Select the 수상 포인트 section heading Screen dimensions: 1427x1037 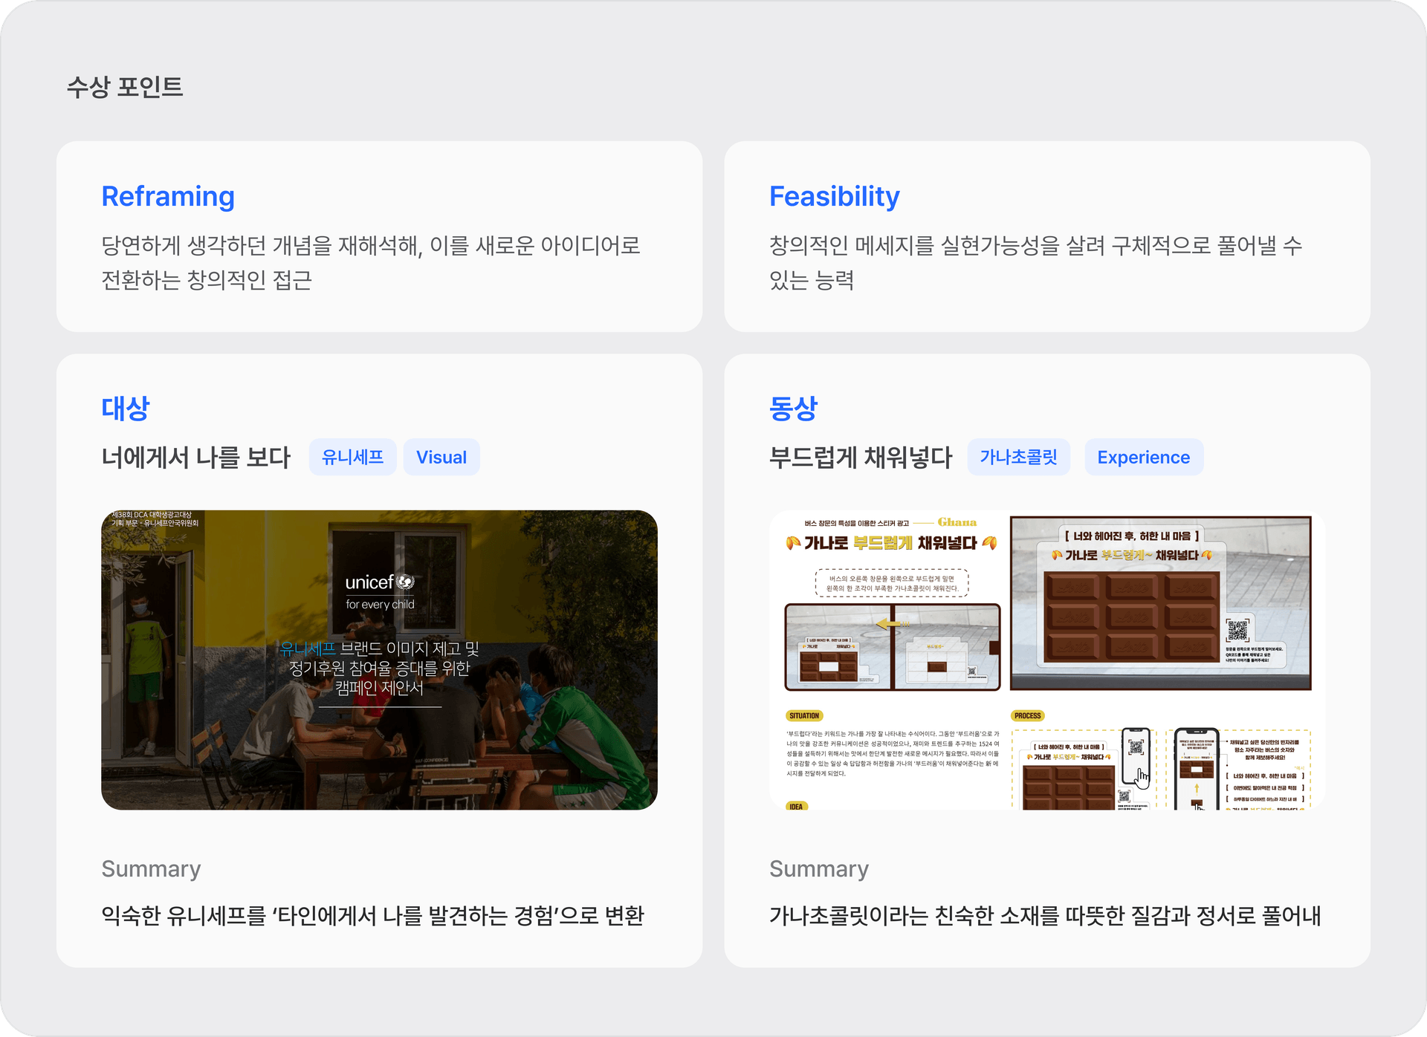[125, 89]
